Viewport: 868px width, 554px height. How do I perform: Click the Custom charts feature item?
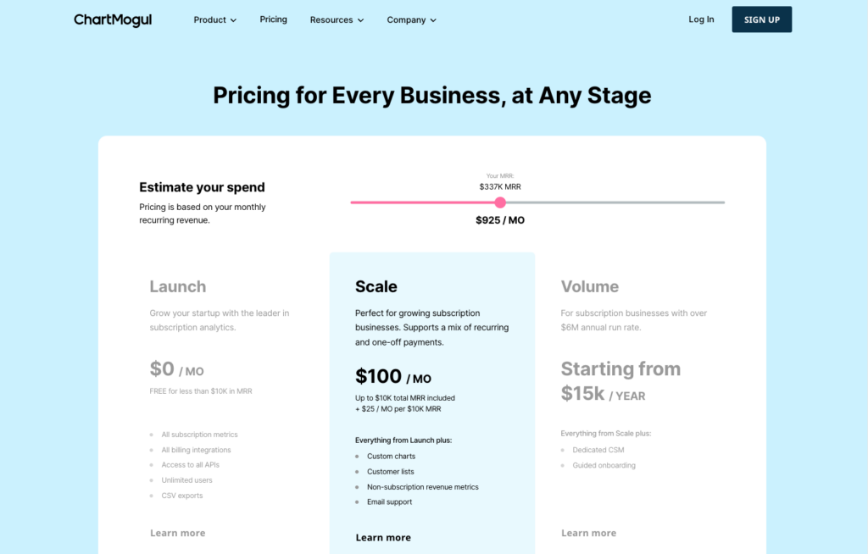(x=391, y=456)
